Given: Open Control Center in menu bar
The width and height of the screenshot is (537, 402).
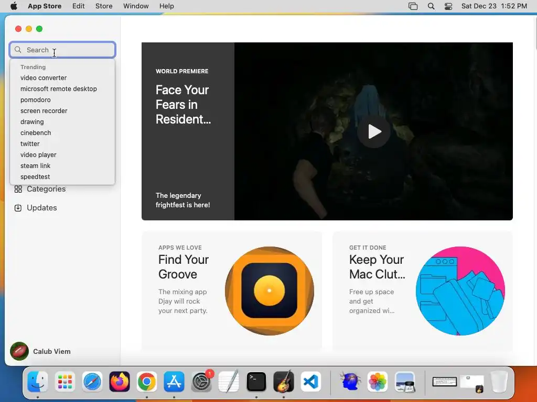Looking at the screenshot, I should 448,6.
